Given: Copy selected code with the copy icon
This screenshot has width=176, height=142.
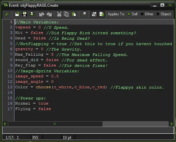Looking at the screenshot, I should (x=66, y=14).
